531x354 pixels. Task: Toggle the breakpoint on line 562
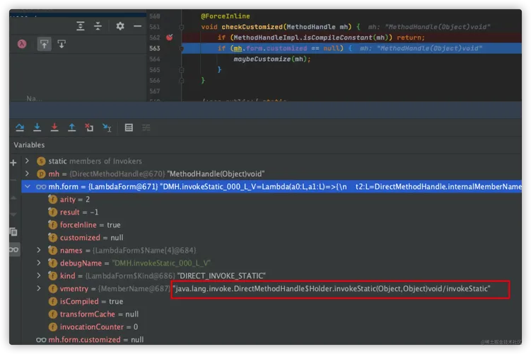(x=170, y=38)
